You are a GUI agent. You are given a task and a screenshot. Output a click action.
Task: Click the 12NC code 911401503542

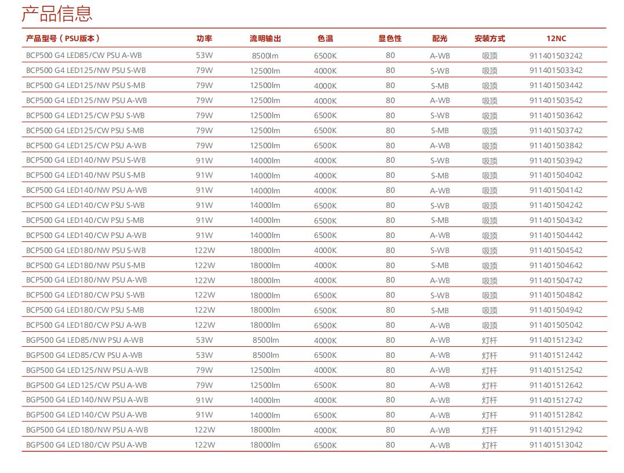click(556, 101)
